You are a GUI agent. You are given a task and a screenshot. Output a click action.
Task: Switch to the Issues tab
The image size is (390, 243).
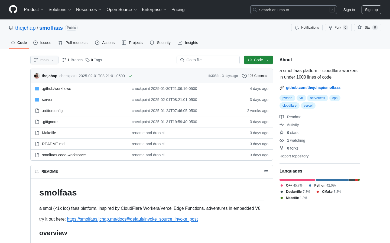click(42, 43)
